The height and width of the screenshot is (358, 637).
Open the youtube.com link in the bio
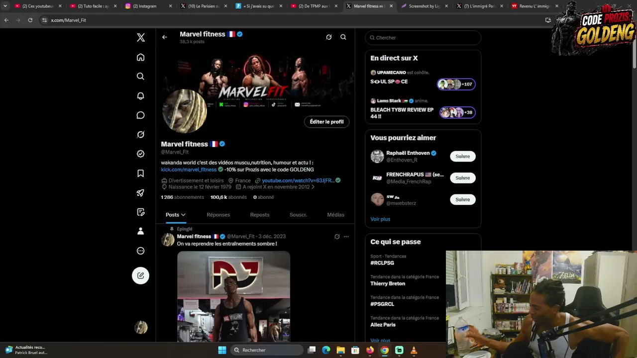click(x=298, y=180)
